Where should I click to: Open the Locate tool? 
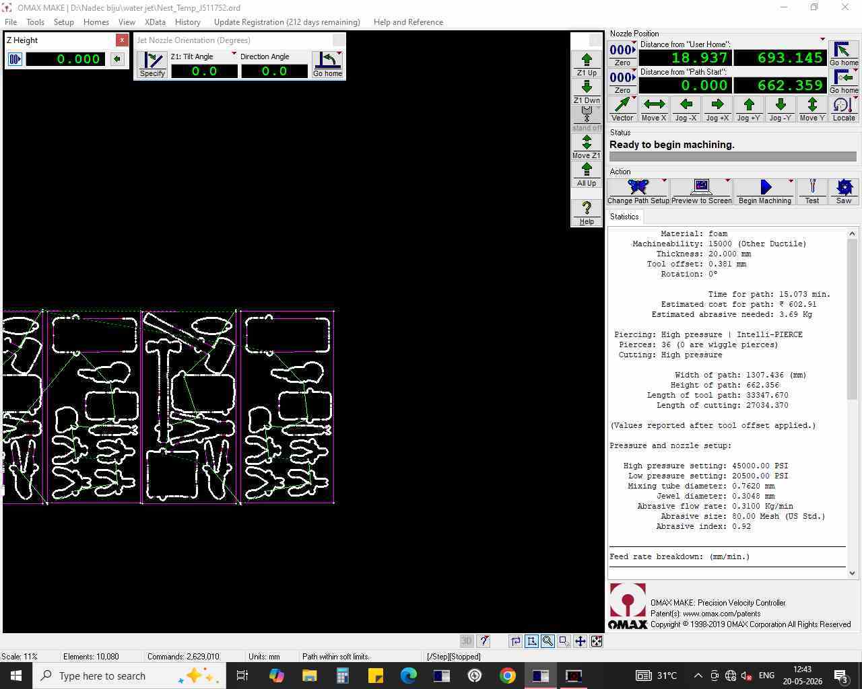[844, 109]
